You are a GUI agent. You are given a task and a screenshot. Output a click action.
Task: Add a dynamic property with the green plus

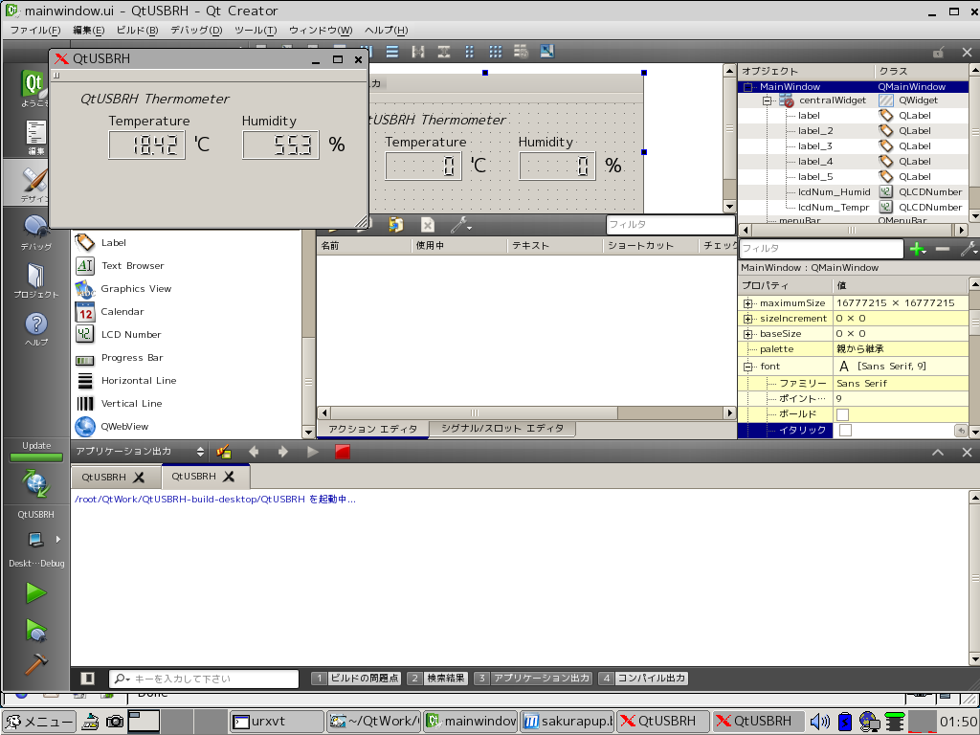[918, 250]
